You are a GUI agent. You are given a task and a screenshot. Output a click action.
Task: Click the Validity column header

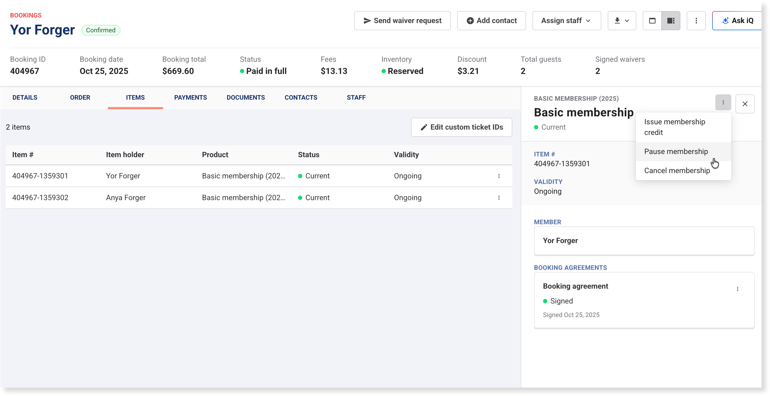(406, 155)
